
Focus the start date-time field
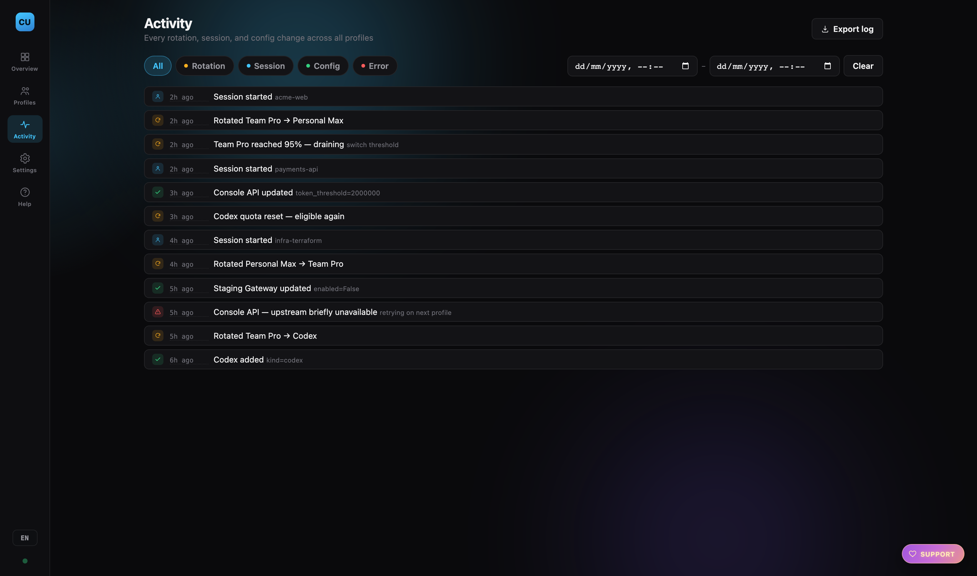coord(632,66)
